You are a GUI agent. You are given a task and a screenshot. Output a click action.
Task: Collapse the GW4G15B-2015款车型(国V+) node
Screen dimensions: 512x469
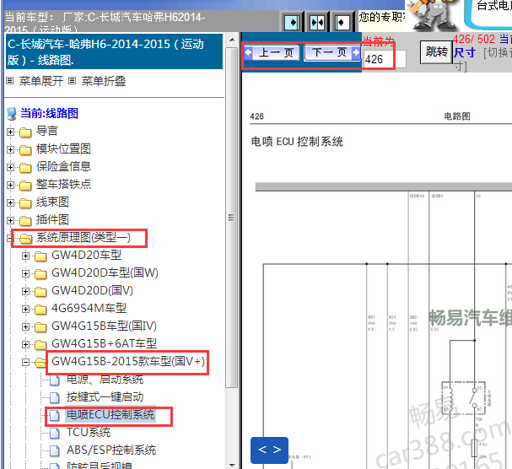coord(25,362)
